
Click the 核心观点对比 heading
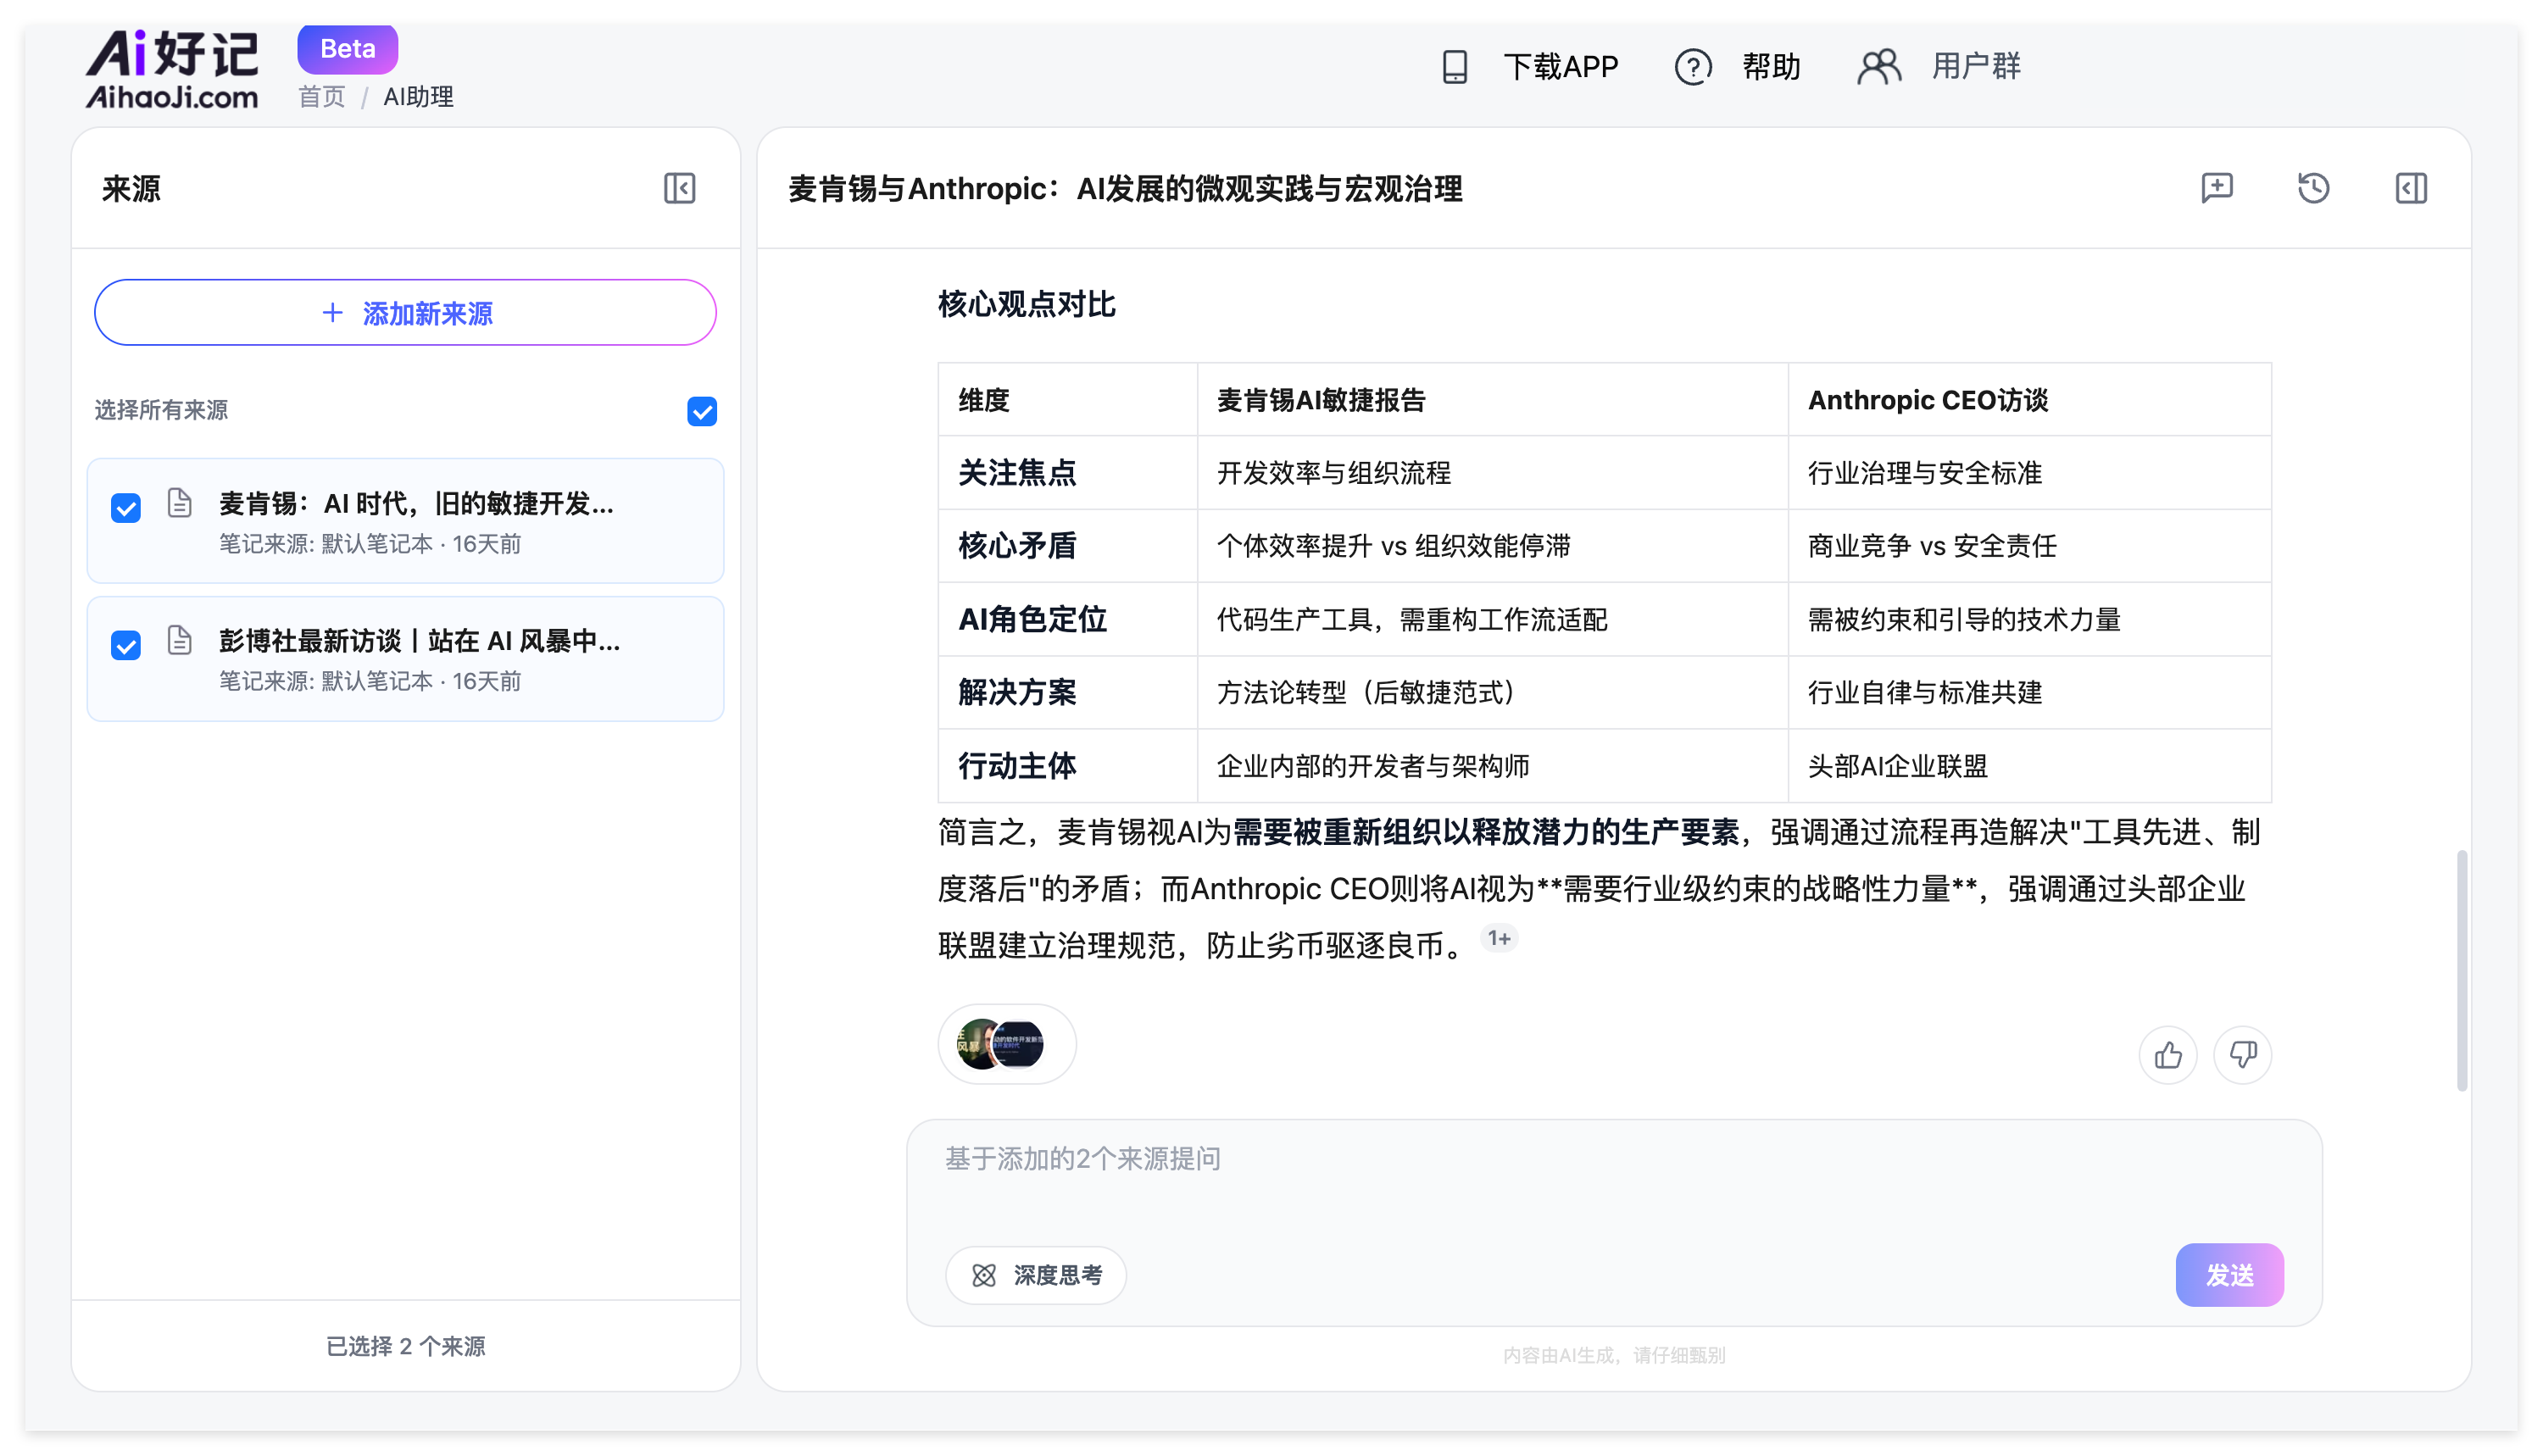(x=1026, y=304)
